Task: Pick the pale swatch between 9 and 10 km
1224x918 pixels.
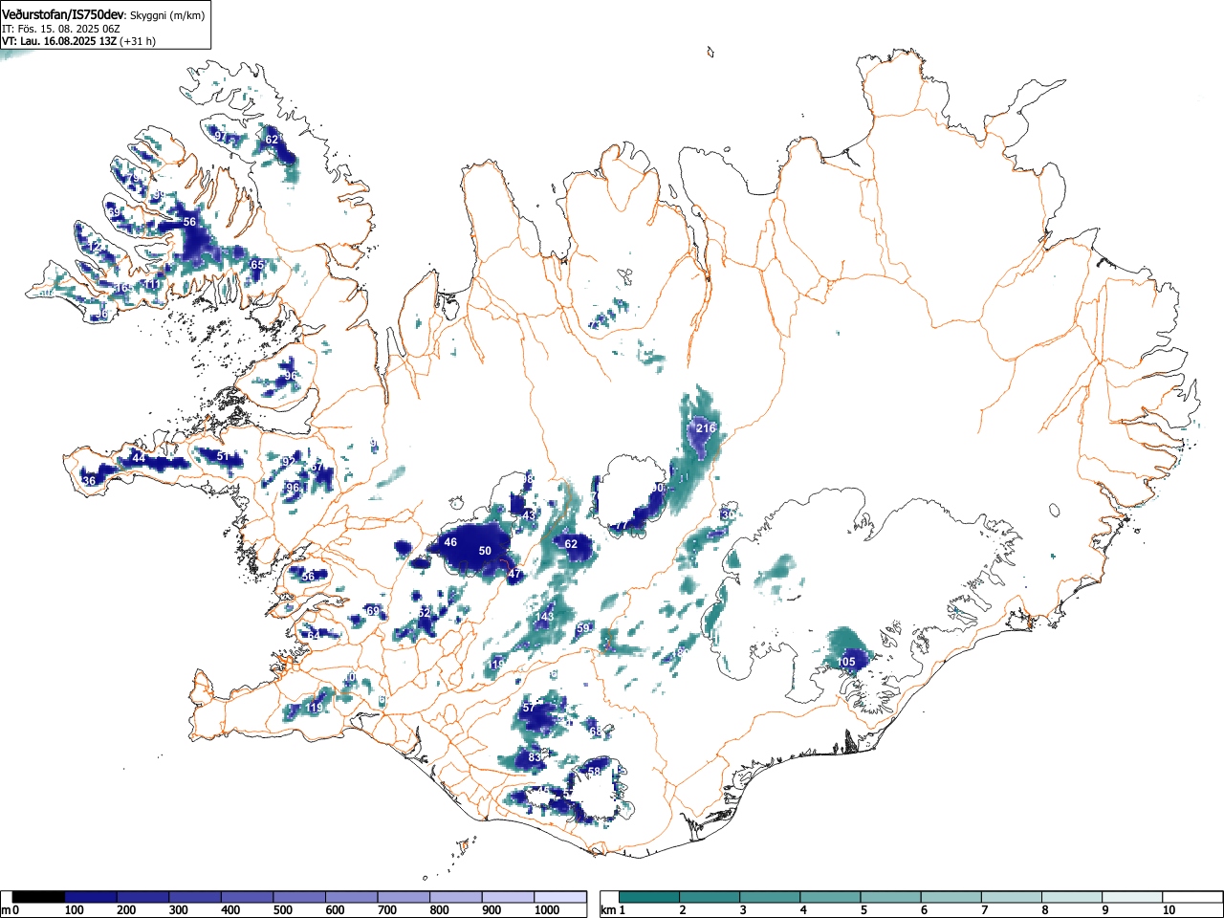Action: (1132, 897)
